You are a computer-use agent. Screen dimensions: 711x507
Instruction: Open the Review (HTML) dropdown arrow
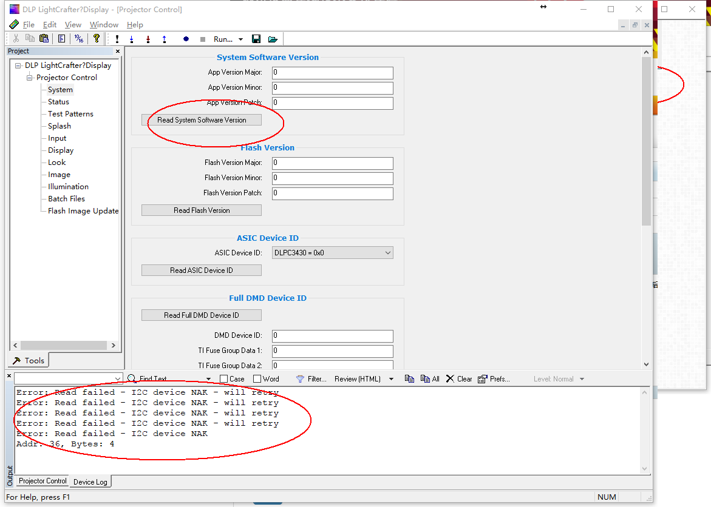[391, 379]
